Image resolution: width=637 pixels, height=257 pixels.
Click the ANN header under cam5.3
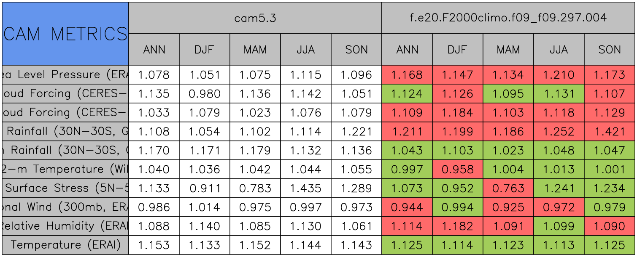tap(154, 50)
